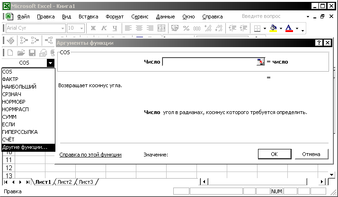This screenshot has width=338, height=197.
Task: Expand fill color dropdown arrow
Action: click(x=281, y=28)
